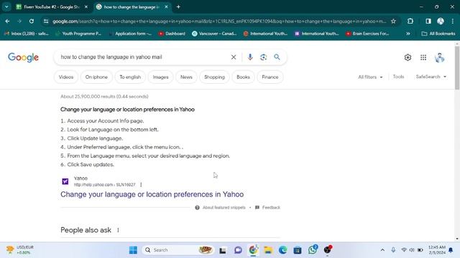Image resolution: width=460 pixels, height=258 pixels.
Task: Click the Google logo
Action: pos(23,57)
